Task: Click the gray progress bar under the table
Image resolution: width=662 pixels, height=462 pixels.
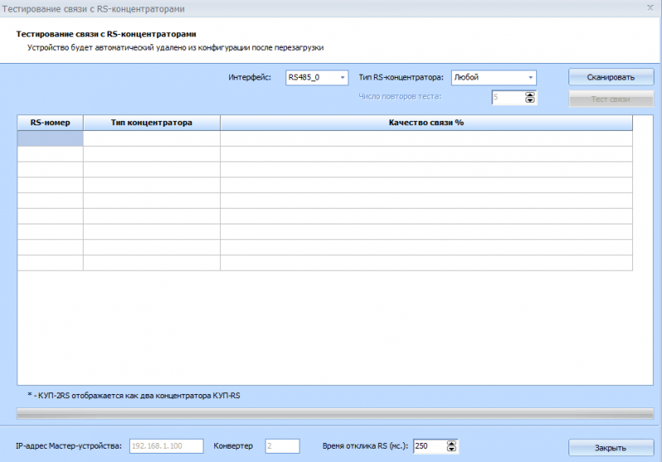Action: [x=335, y=411]
